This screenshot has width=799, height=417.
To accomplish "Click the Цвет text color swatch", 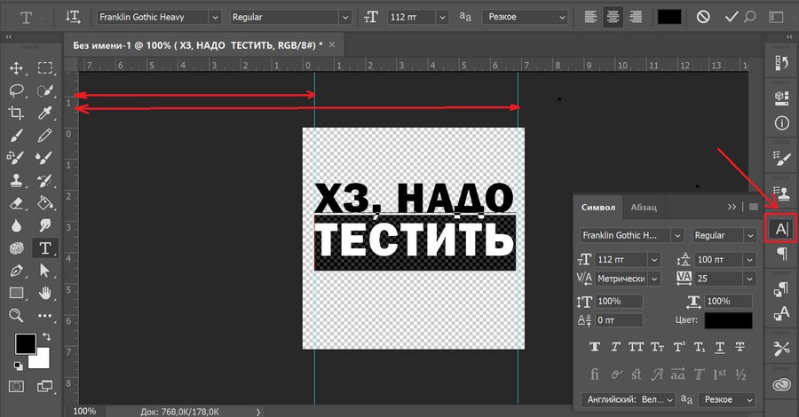I will point(728,320).
